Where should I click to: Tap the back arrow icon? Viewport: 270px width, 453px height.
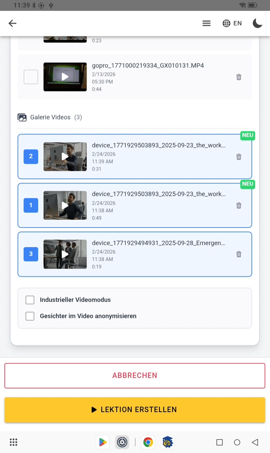[13, 23]
